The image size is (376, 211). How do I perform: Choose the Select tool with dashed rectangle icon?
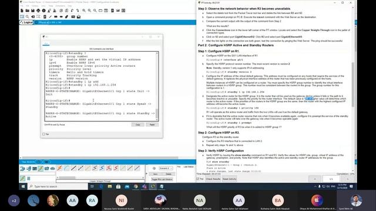pyautogui.click(x=22, y=17)
